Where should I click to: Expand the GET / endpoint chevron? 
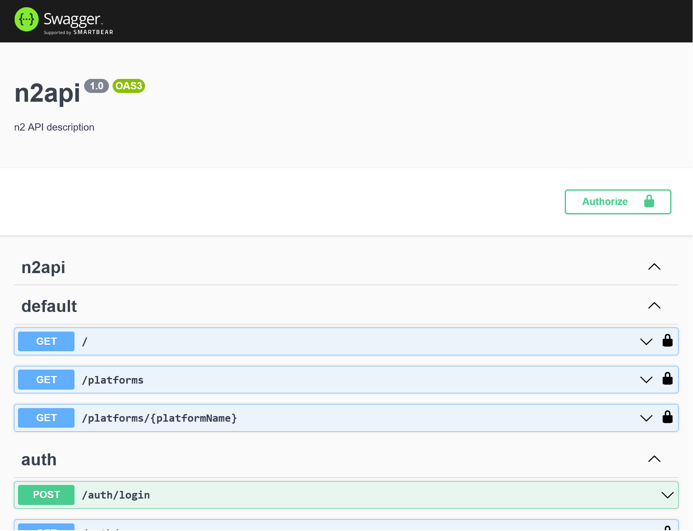click(x=646, y=342)
